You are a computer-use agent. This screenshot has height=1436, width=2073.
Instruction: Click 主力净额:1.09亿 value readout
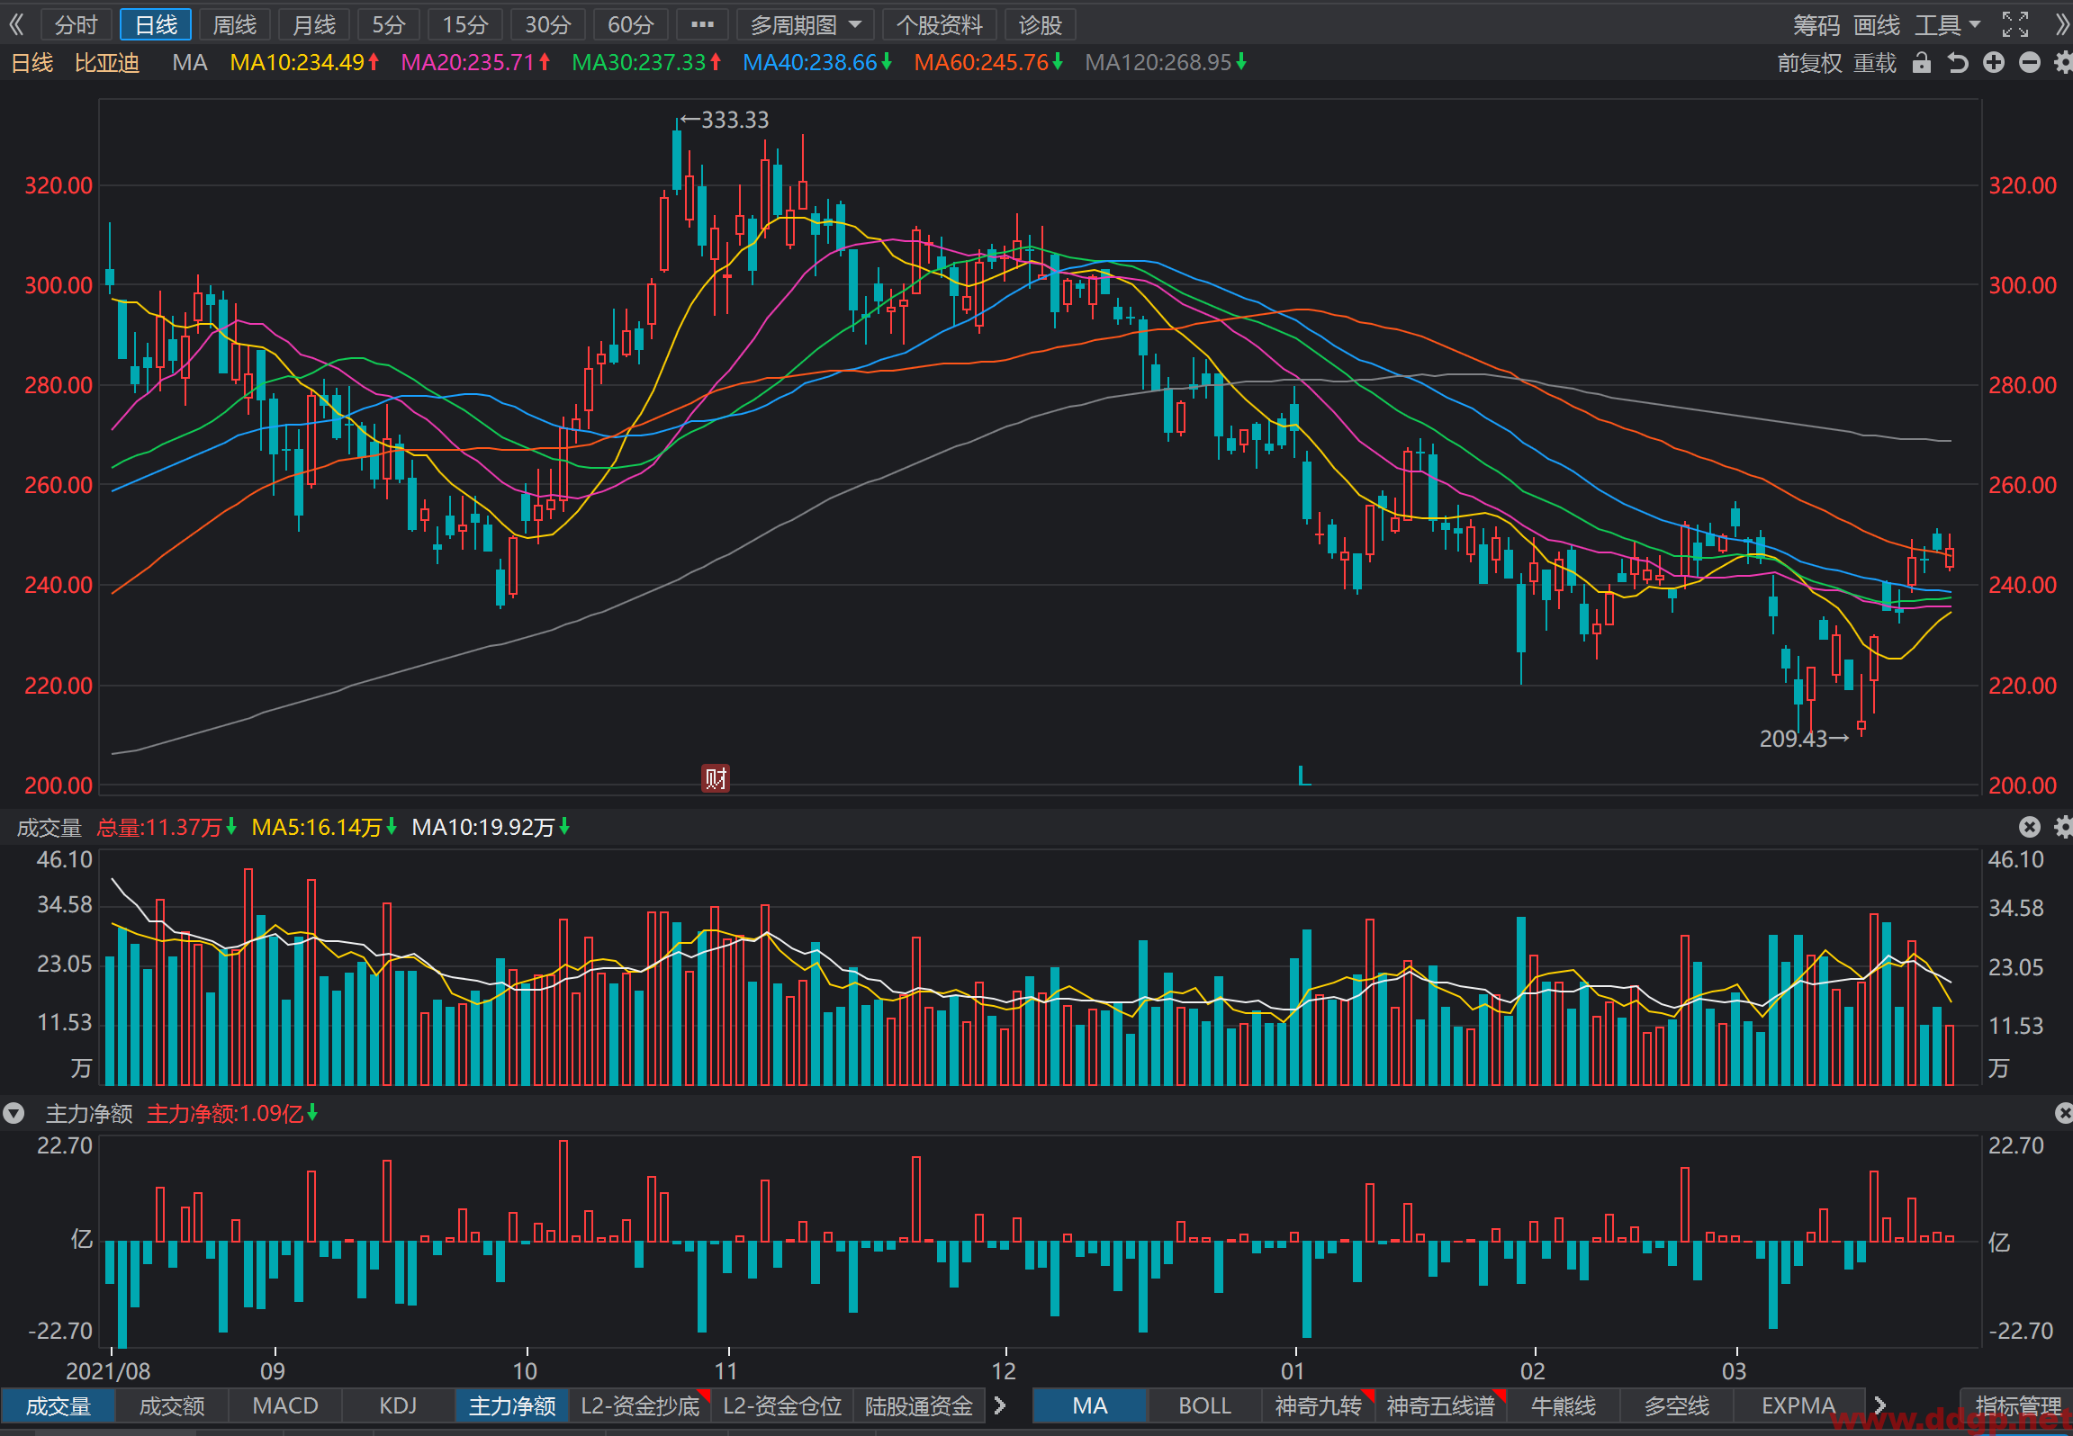[x=225, y=1114]
